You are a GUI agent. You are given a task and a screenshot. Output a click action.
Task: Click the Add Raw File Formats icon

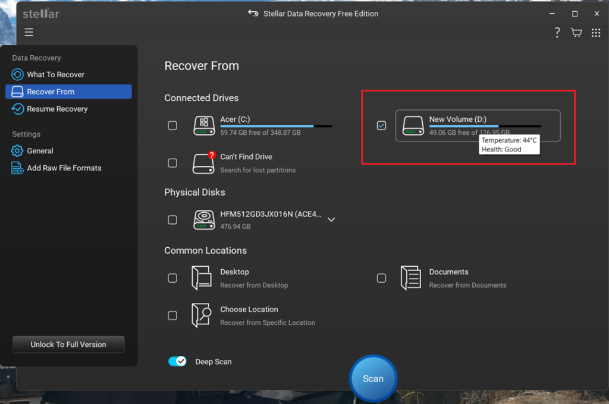(x=17, y=168)
